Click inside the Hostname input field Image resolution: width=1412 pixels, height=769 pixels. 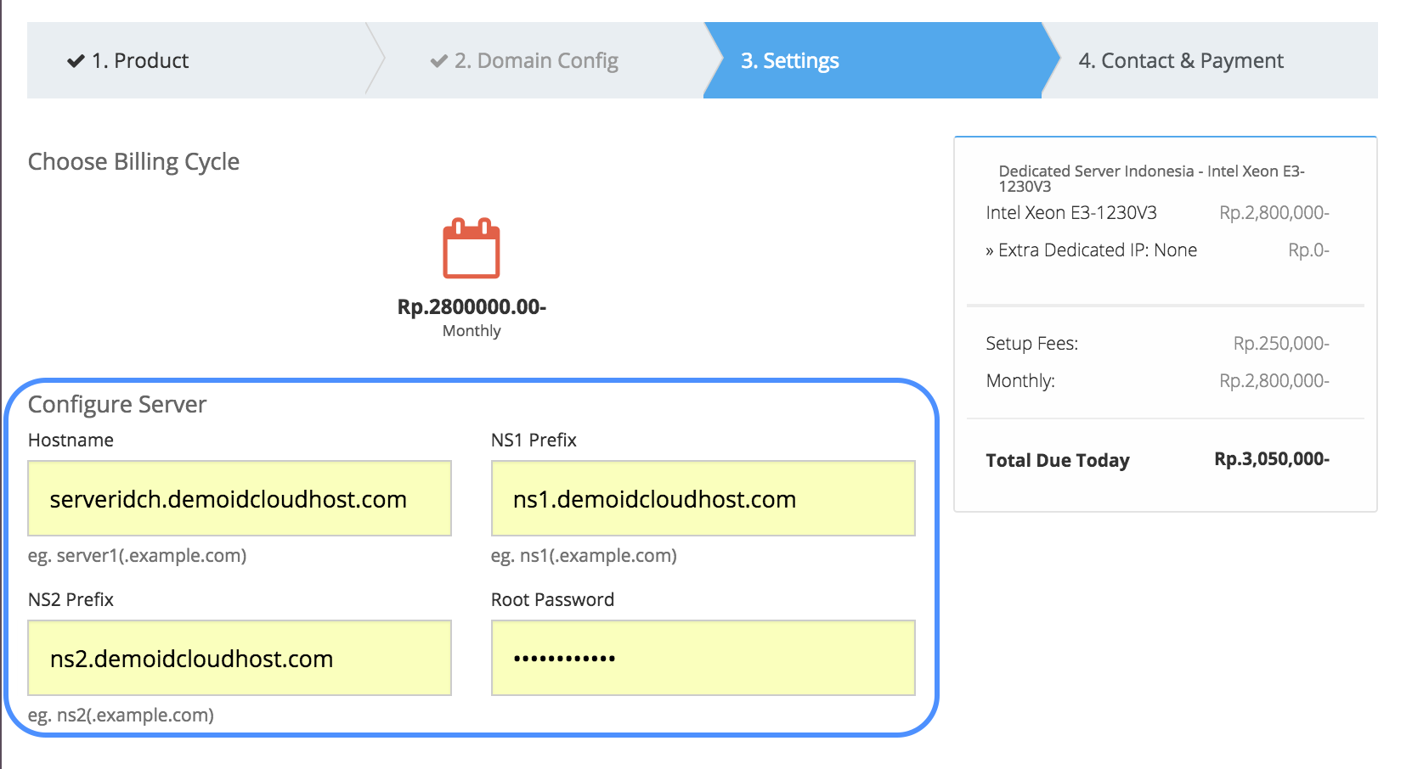coord(239,498)
